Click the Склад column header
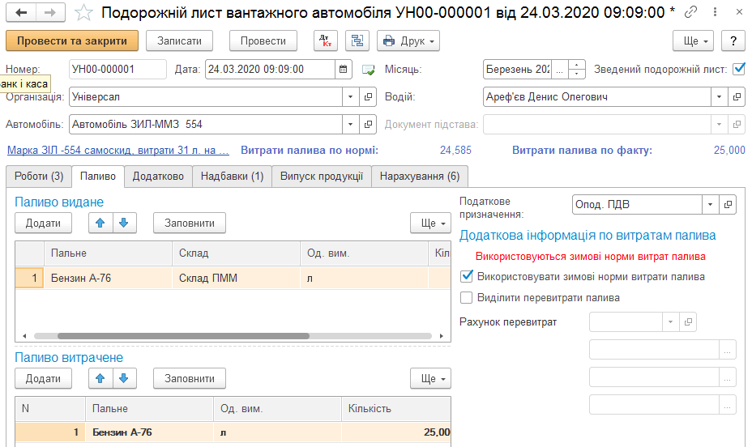The image size is (752, 447). (236, 253)
